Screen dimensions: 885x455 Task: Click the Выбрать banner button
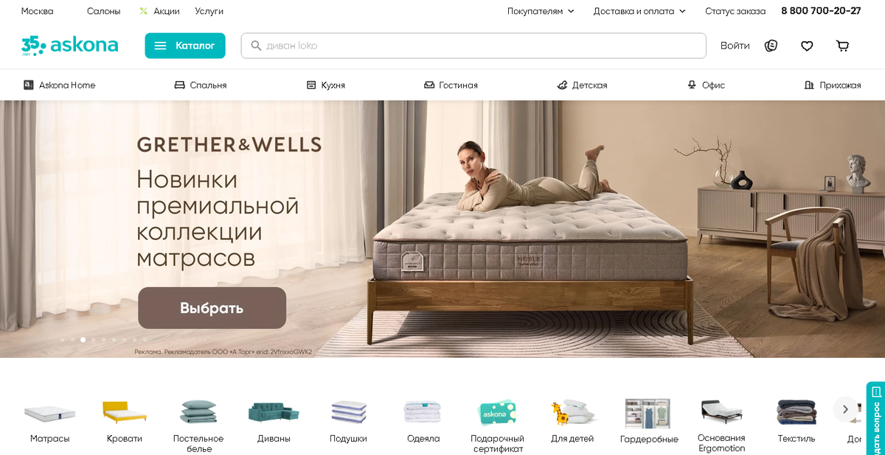(212, 308)
